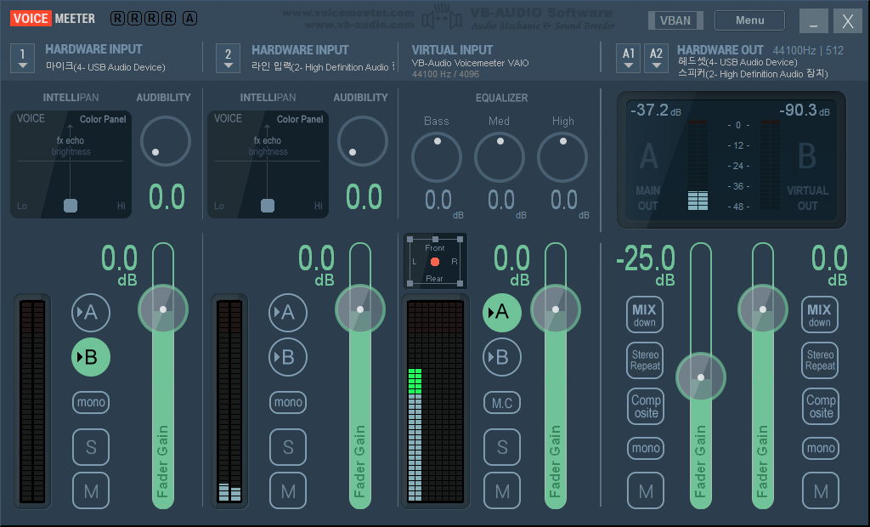Close the Voicemeeter window
Viewport: 870px width, 527px height.
[x=848, y=21]
